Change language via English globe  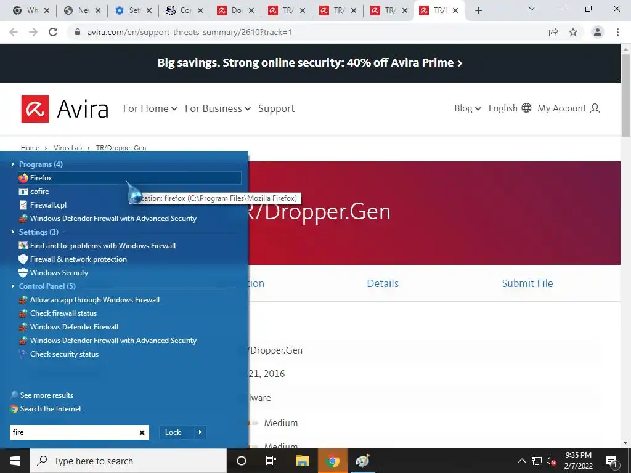pos(510,108)
